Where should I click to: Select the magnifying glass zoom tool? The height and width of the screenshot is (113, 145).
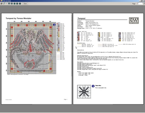click(4, 4)
